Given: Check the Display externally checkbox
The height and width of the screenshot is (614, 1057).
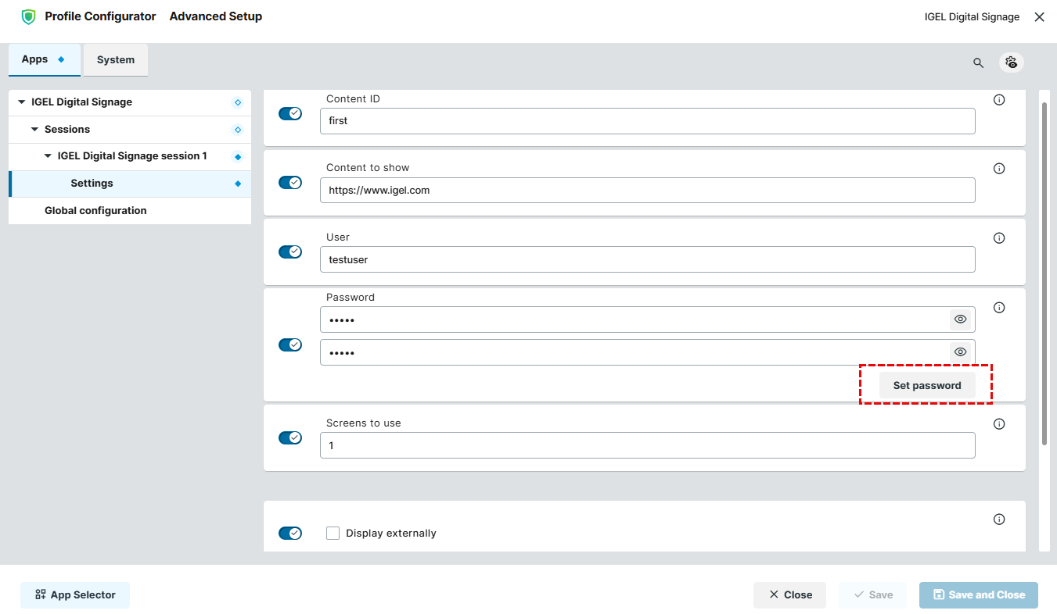Looking at the screenshot, I should pos(333,534).
